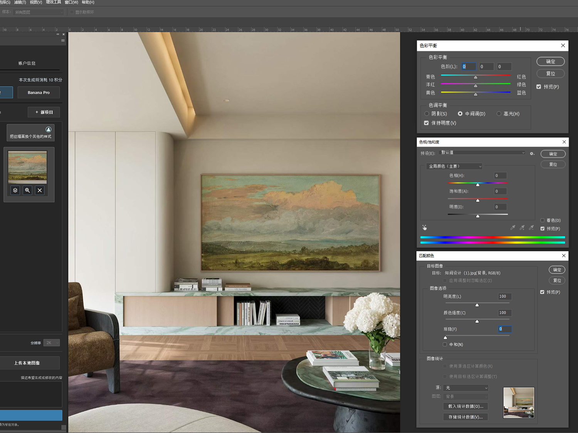Toggle 预览 checkbox in Hue/Saturation dialog
The height and width of the screenshot is (433, 578).
(x=543, y=229)
